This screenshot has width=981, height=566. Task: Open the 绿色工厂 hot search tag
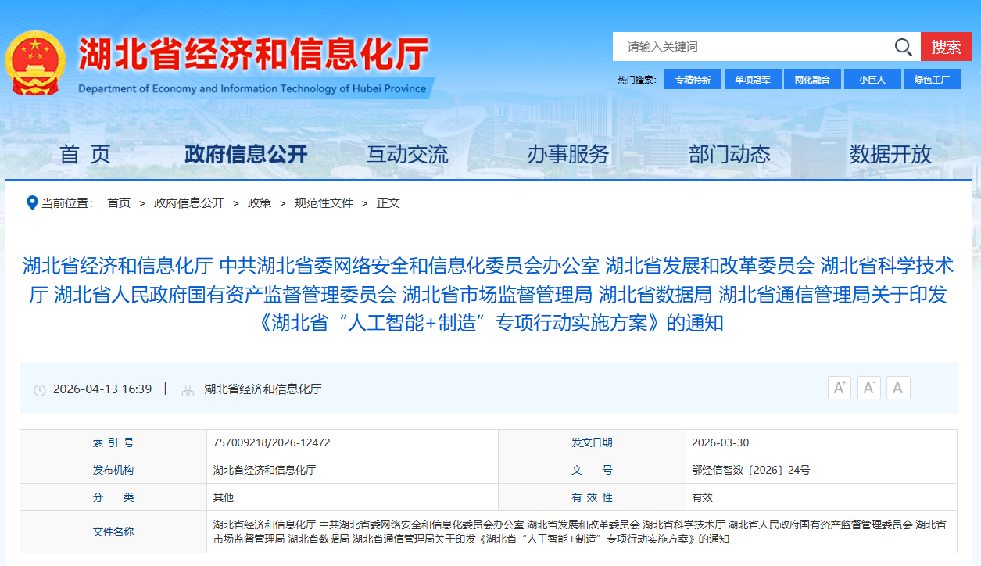932,78
